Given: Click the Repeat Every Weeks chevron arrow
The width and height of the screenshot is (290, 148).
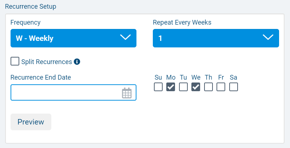Looking at the screenshot, I should [268, 37].
